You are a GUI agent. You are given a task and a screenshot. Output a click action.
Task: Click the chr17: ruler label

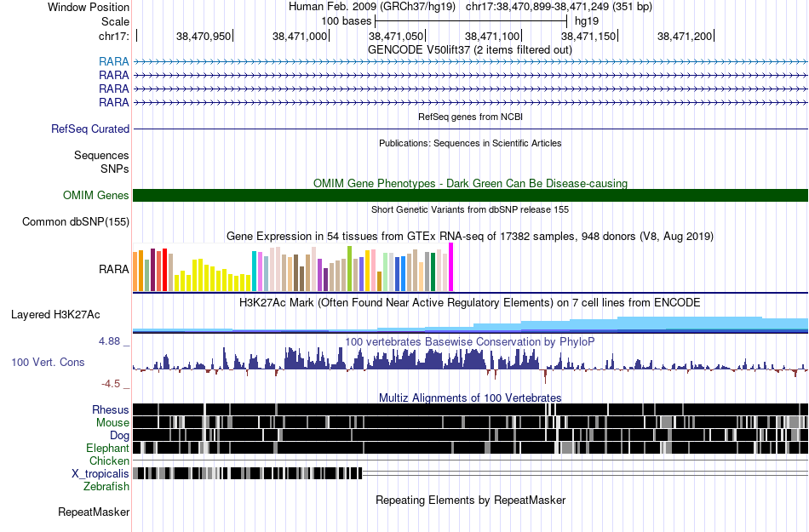click(113, 36)
